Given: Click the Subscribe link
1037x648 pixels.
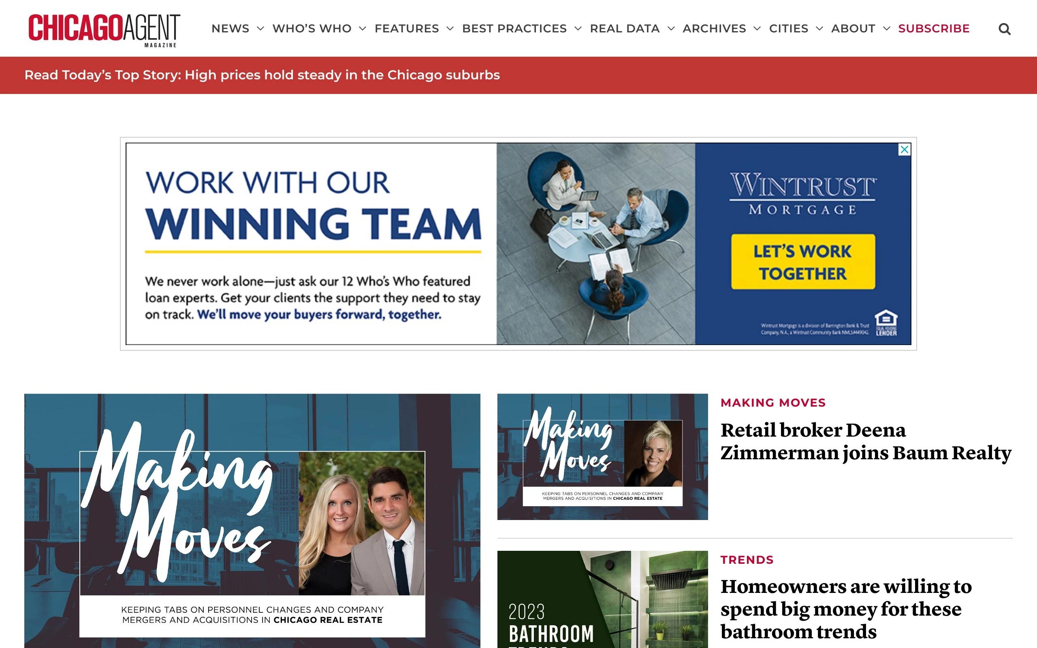Looking at the screenshot, I should [934, 29].
